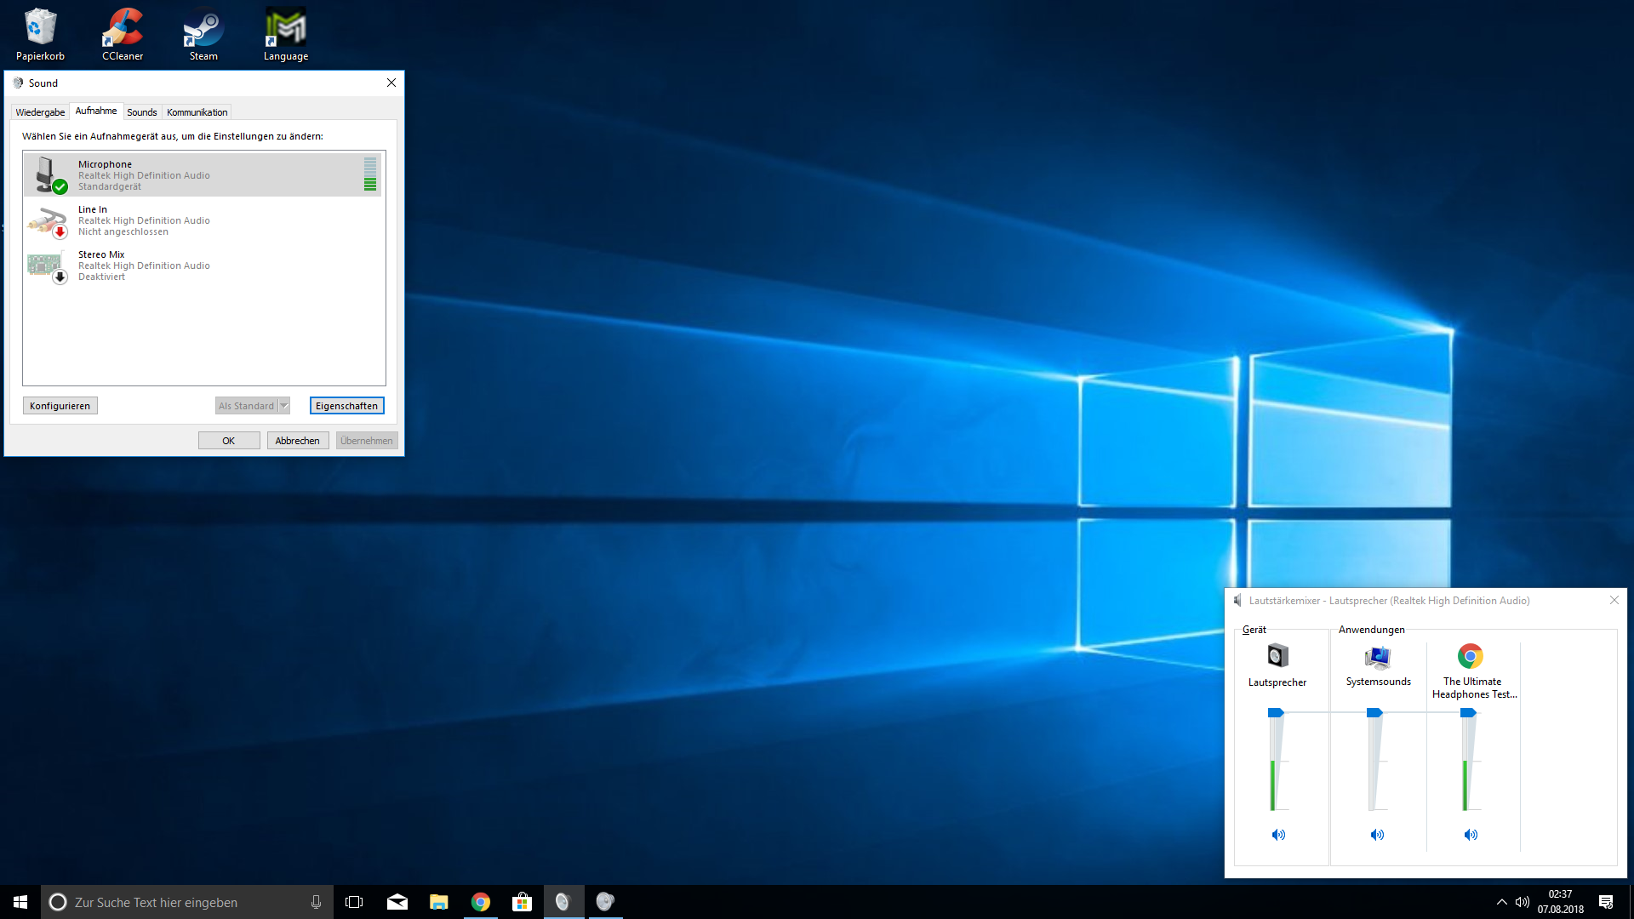
Task: Click the Konfigurieren button
Action: [x=60, y=406]
